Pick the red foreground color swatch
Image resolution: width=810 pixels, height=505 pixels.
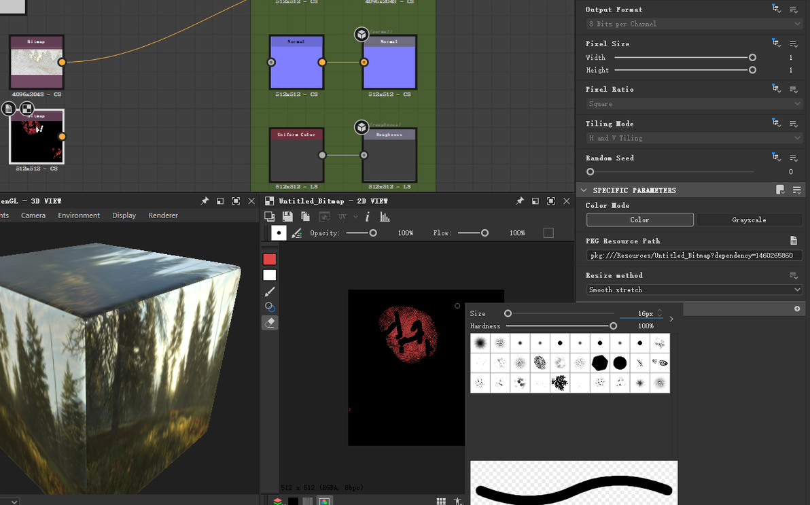click(270, 259)
